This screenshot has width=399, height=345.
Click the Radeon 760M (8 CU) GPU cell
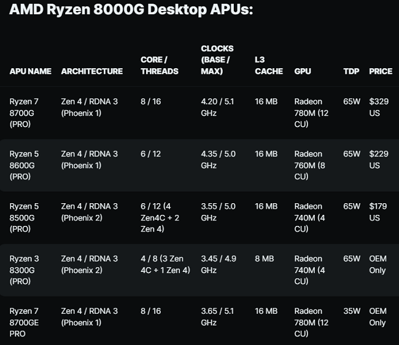(x=309, y=165)
